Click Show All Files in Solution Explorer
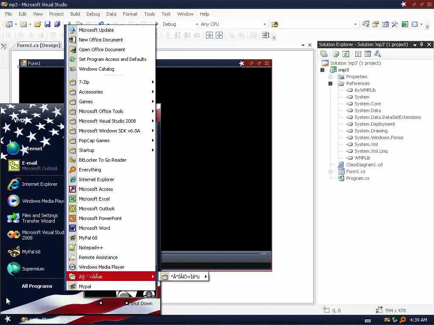This screenshot has height=325, width=434. (336, 54)
